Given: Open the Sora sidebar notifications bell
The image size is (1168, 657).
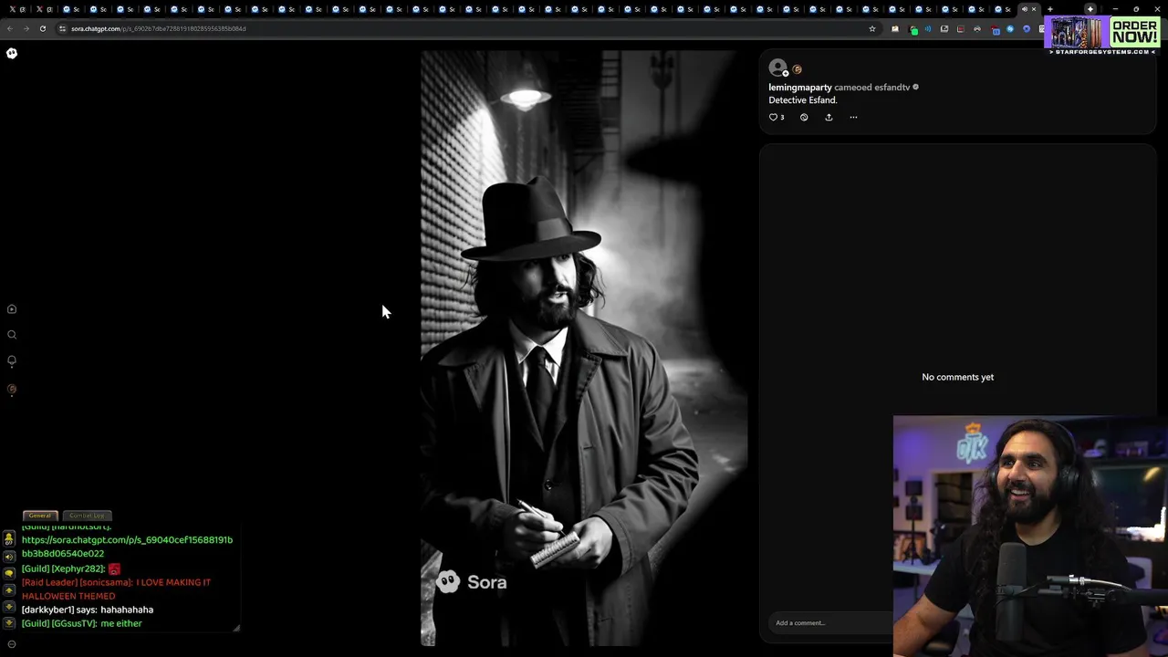Looking at the screenshot, I should click(12, 360).
